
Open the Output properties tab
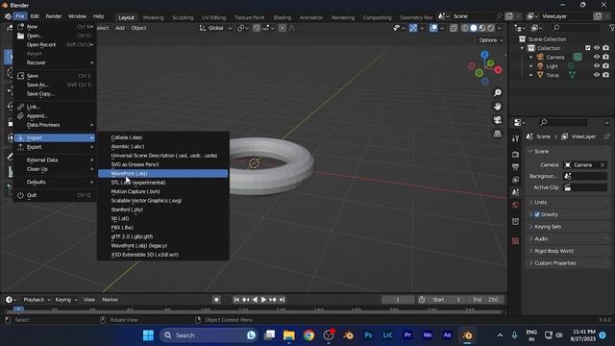click(515, 167)
